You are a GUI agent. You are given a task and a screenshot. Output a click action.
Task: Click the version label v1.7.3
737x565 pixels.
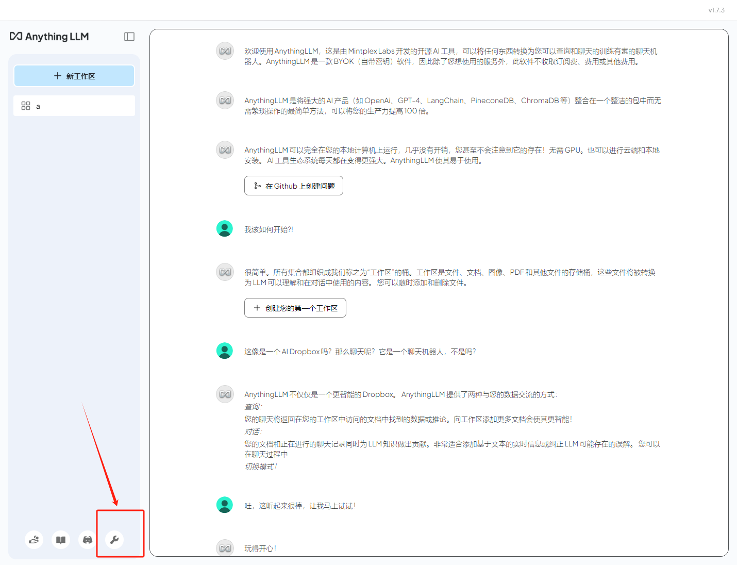pos(716,10)
